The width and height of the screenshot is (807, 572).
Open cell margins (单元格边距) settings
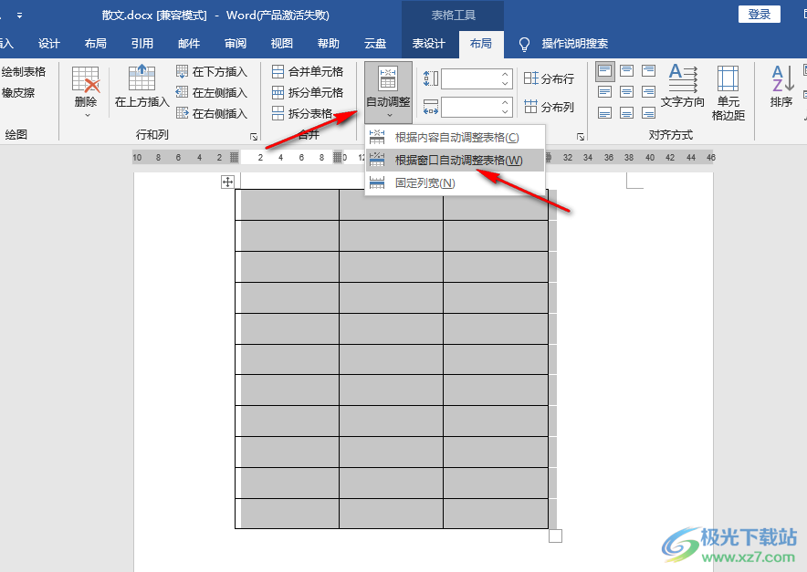[x=730, y=87]
